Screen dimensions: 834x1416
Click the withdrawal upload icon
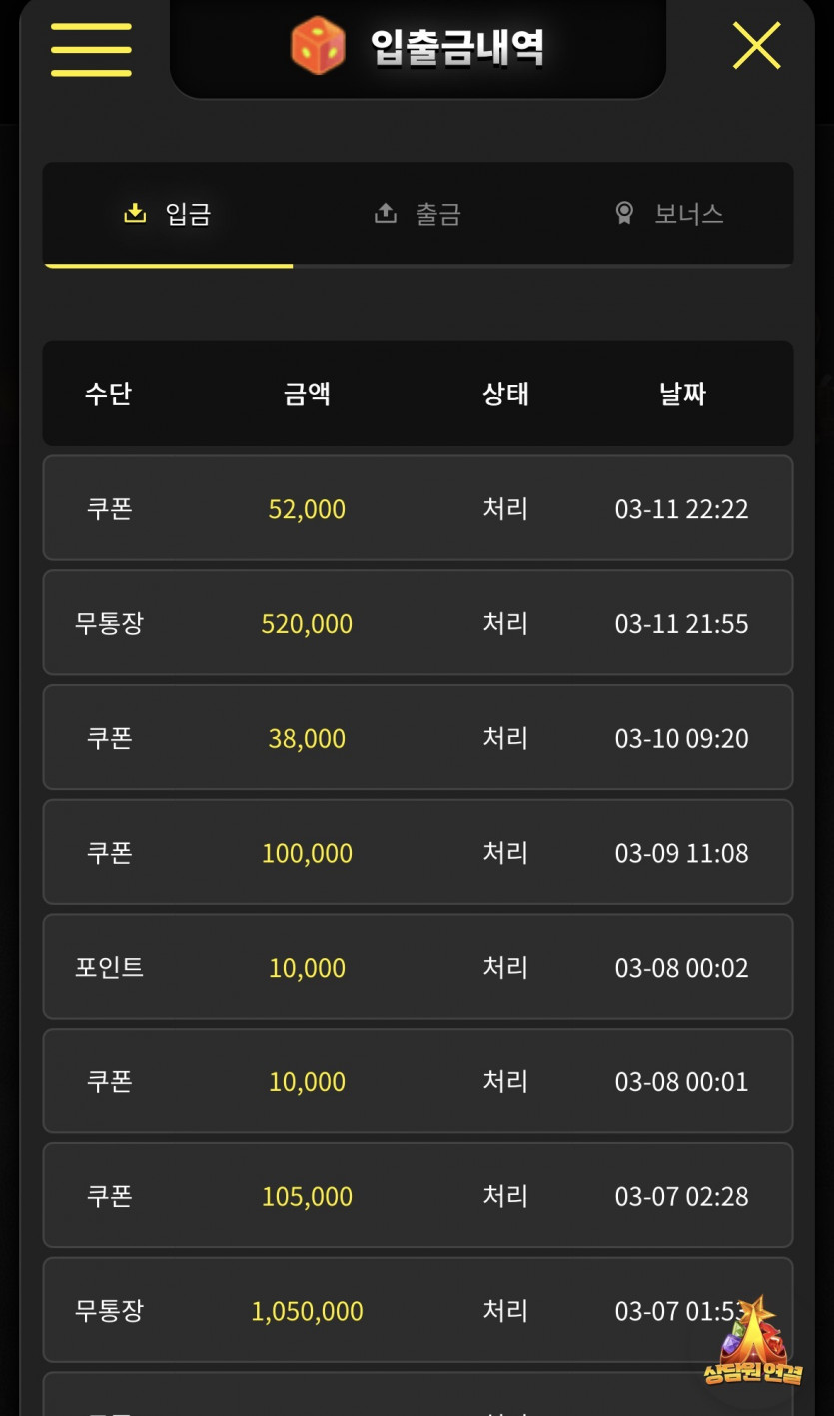click(x=385, y=213)
